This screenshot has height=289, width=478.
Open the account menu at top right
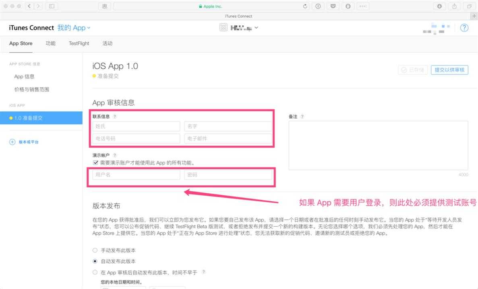[436, 28]
